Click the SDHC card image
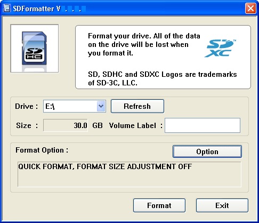This screenshot has height=223, width=259. [35, 49]
